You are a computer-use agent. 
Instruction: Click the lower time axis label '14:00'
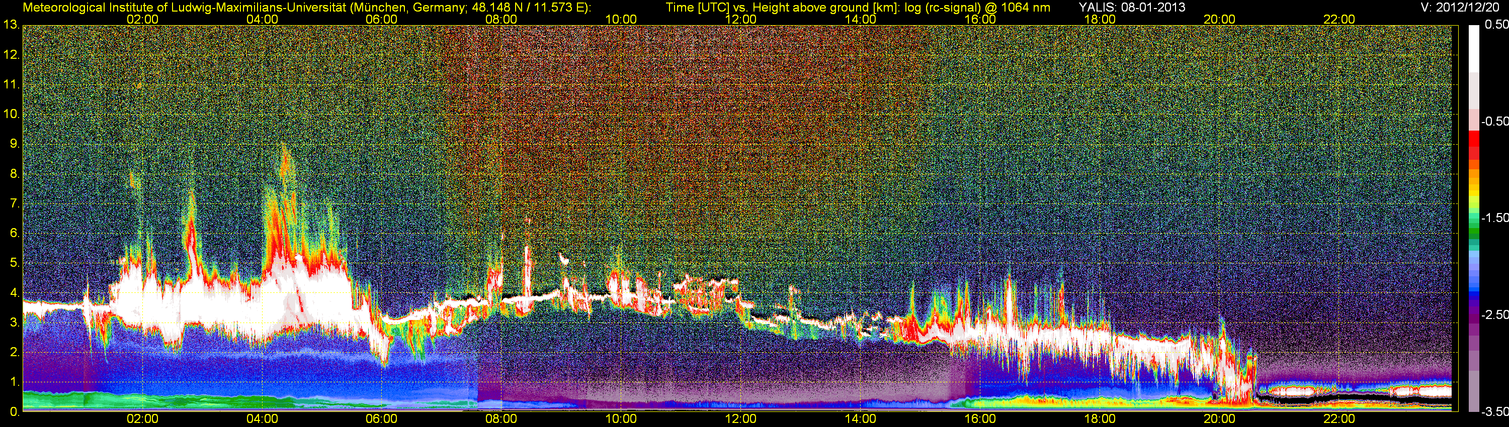tap(861, 419)
